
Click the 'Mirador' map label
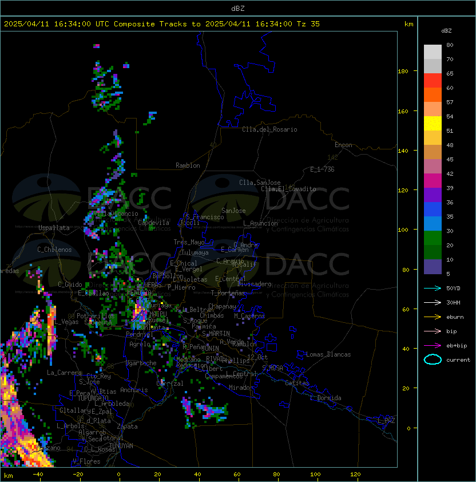[241, 388]
